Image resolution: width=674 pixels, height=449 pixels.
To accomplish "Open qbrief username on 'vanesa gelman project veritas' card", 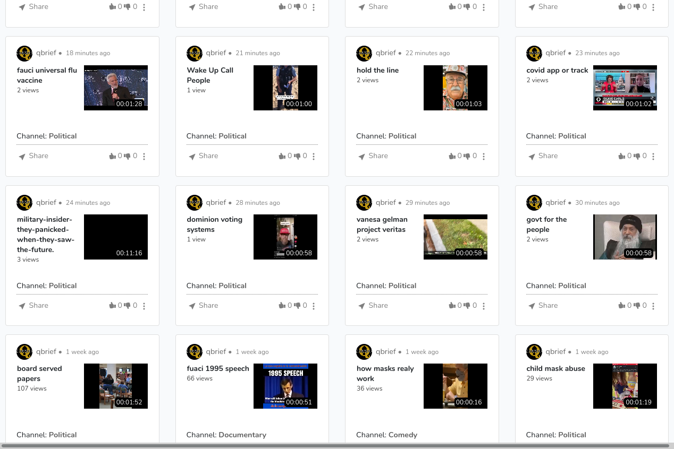I will pos(385,202).
